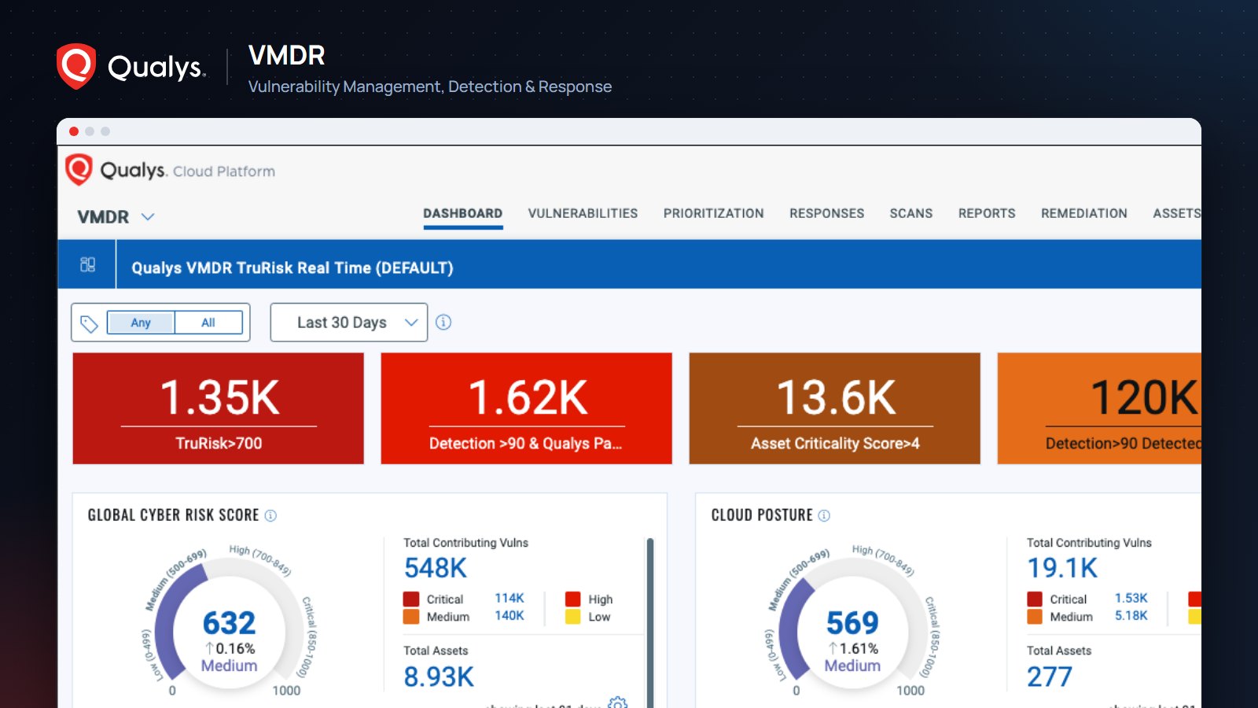Click the 5.18K Medium value in Cloud Posture
1258x708 pixels.
[x=1131, y=616]
